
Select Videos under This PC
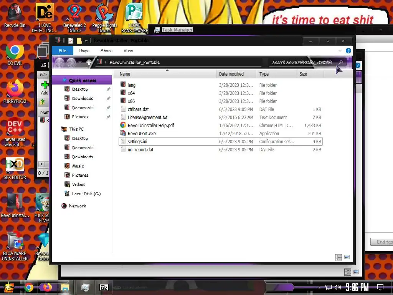coord(78,184)
